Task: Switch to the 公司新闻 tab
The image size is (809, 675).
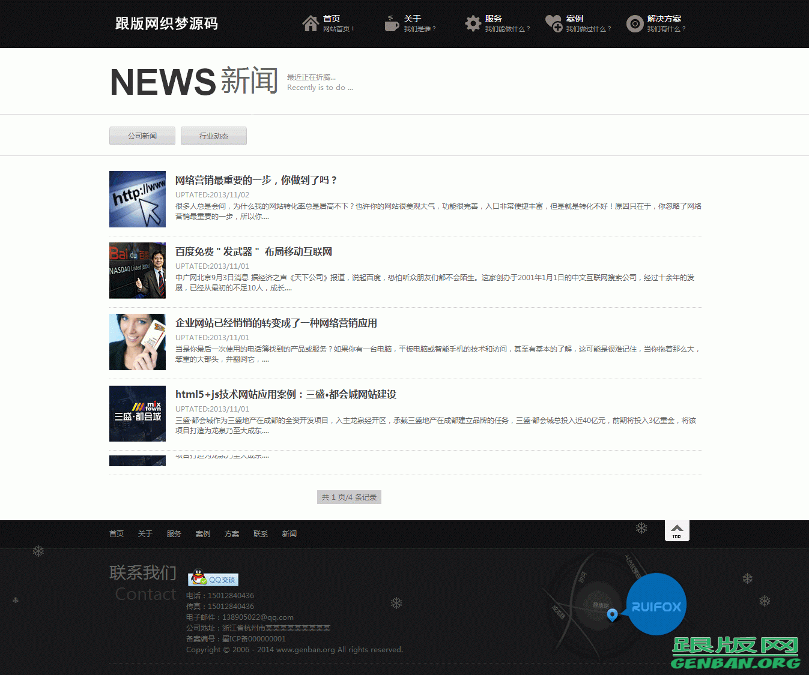Action: [142, 136]
